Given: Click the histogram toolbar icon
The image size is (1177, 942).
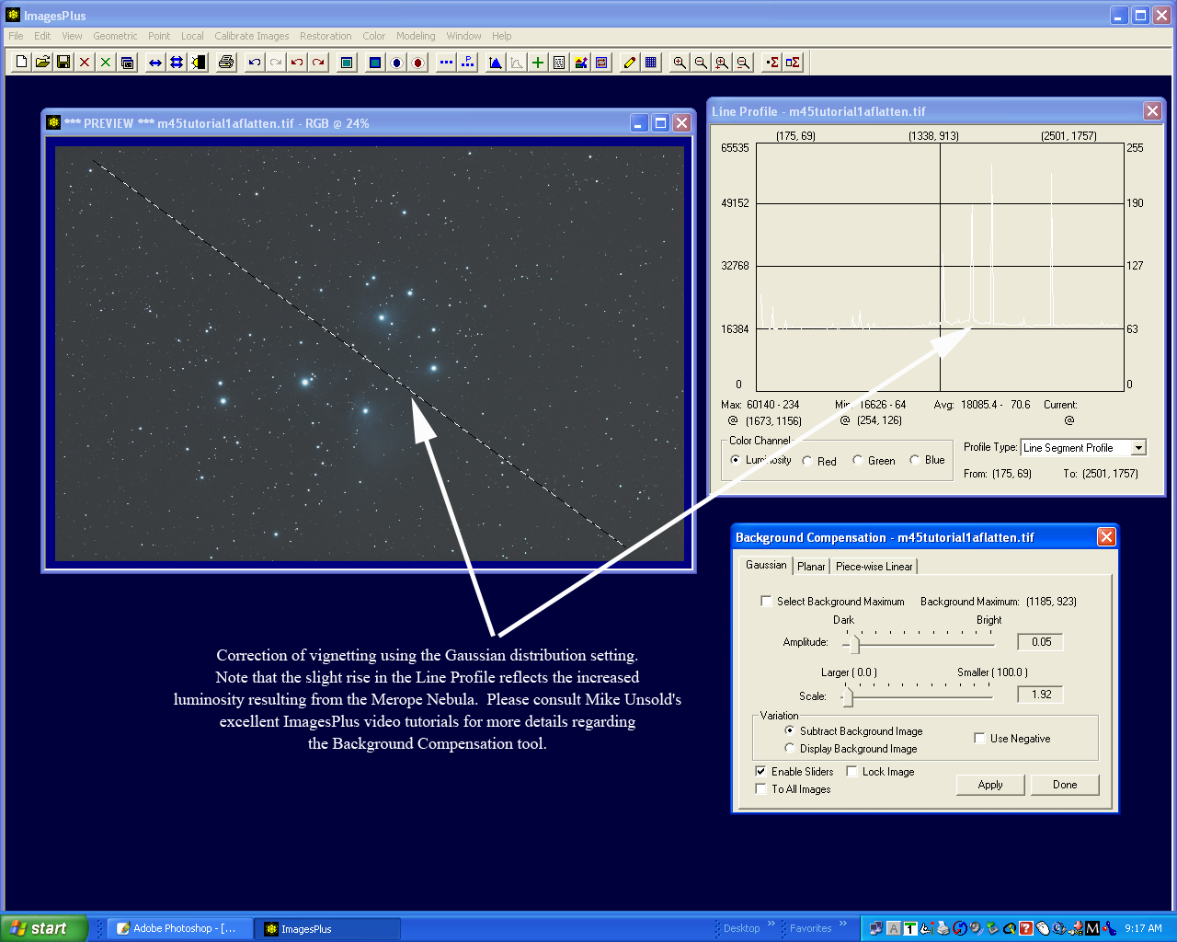Looking at the screenshot, I should tap(496, 63).
